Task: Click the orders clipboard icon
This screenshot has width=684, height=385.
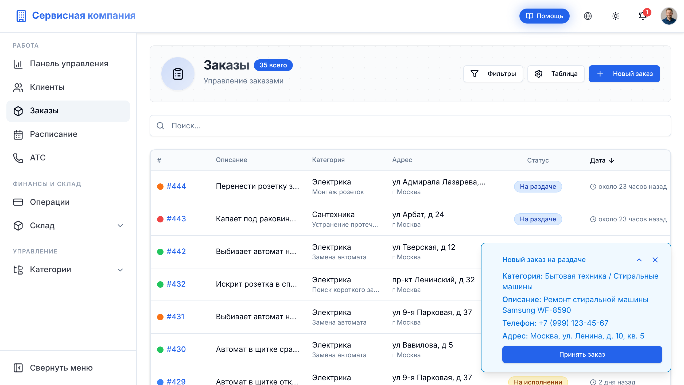Action: point(178,74)
